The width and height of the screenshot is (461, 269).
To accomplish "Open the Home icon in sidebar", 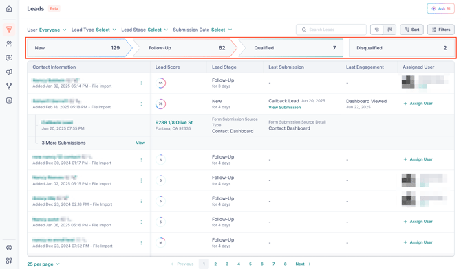I will click(9, 9).
